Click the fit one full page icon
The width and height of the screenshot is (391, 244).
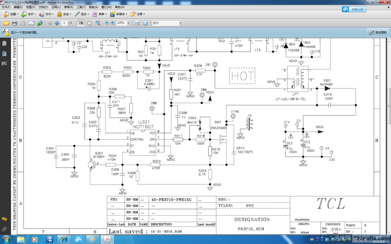click(145, 23)
